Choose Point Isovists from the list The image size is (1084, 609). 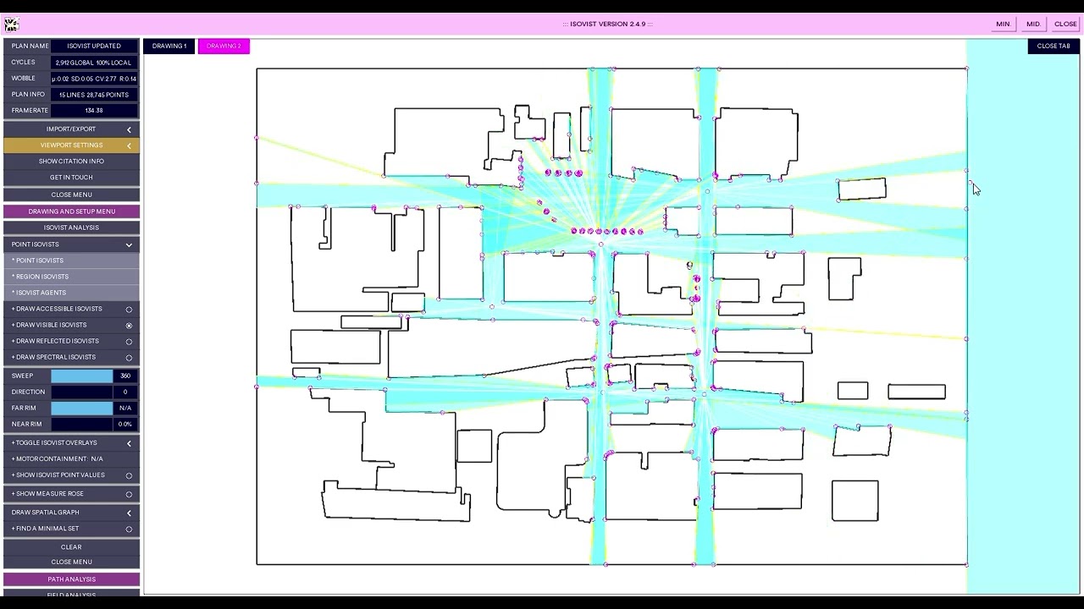coord(71,261)
